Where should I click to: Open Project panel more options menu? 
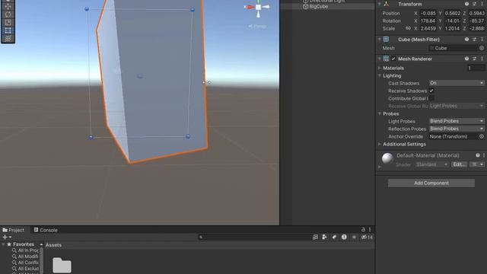pyautogui.click(x=370, y=230)
